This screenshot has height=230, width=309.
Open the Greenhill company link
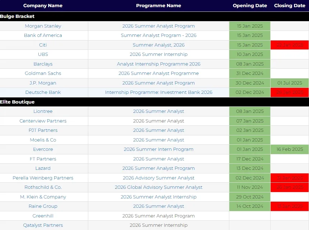click(x=43, y=216)
